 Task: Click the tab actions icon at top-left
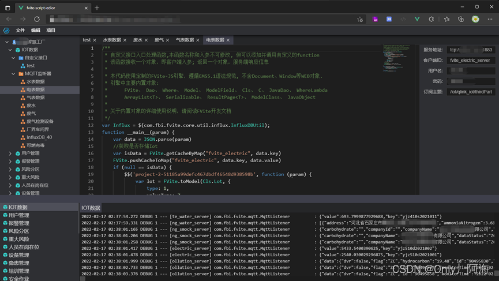(x=7, y=8)
